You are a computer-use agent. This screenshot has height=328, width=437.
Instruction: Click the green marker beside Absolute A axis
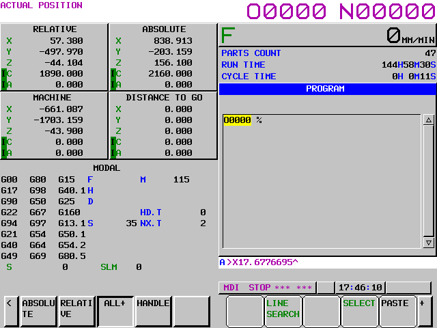(x=113, y=85)
